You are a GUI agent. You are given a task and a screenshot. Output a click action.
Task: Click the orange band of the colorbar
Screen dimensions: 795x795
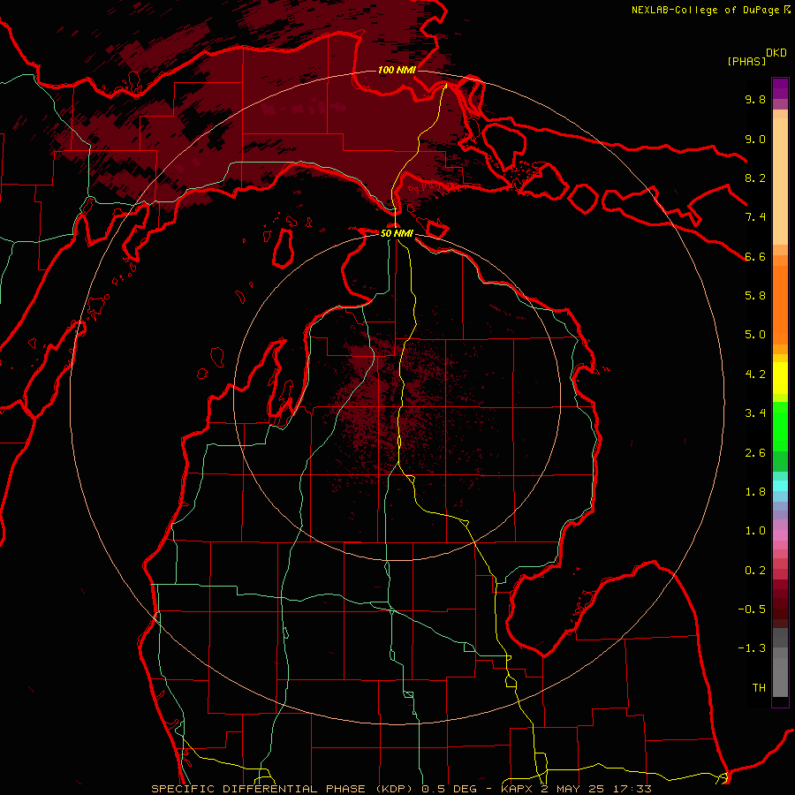780,305
